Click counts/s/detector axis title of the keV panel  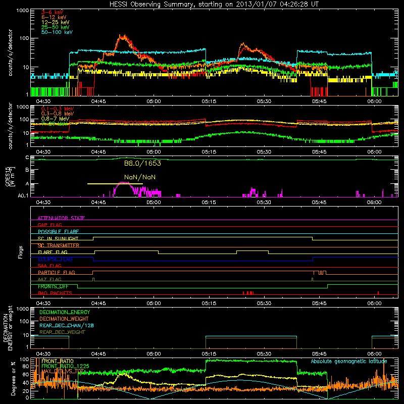(10, 53)
